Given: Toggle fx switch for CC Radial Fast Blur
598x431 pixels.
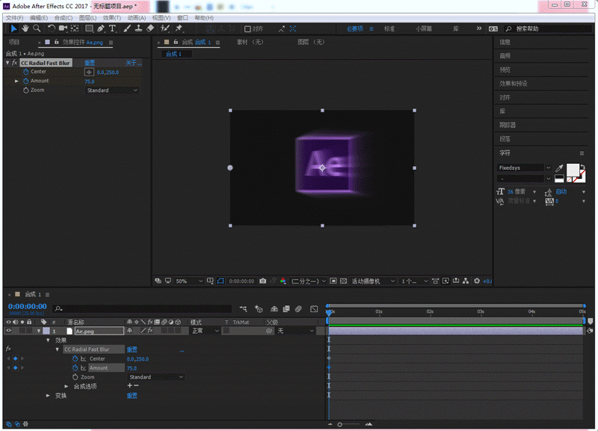Looking at the screenshot, I should tap(9, 349).
